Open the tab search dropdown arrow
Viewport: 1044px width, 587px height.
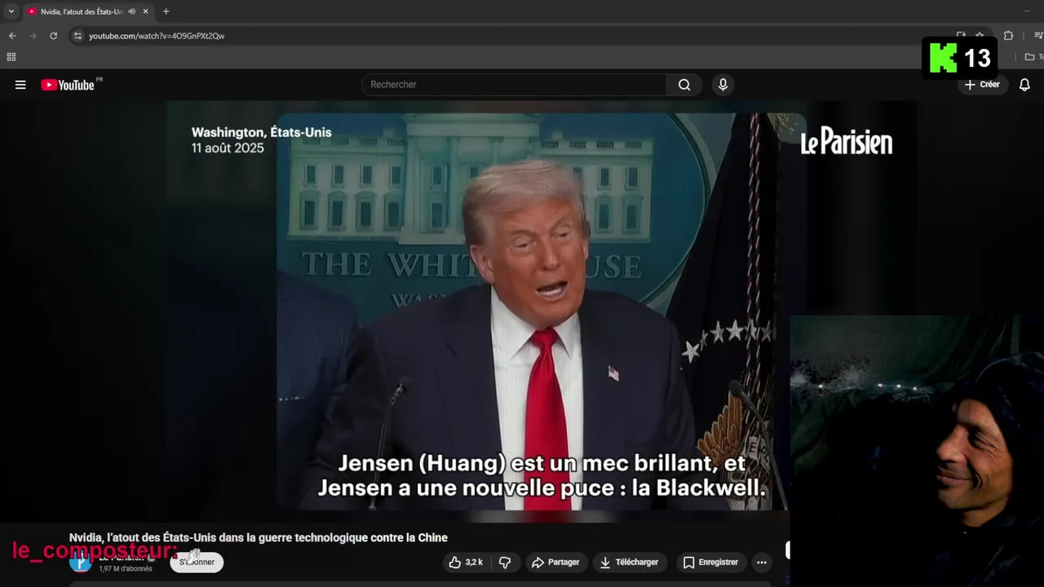(x=11, y=11)
